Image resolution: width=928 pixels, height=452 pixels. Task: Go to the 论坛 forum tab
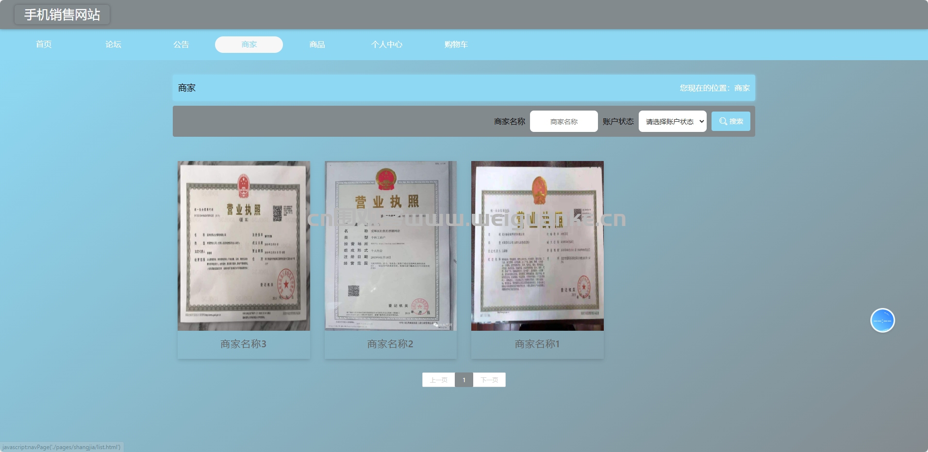[x=113, y=45]
